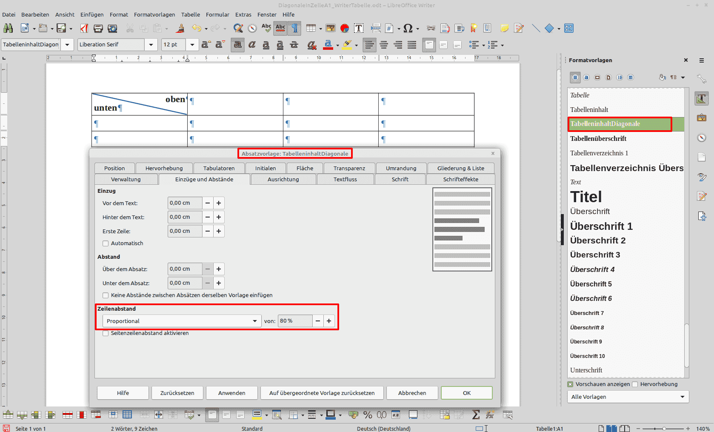Open Print Preview icon

pos(112,29)
